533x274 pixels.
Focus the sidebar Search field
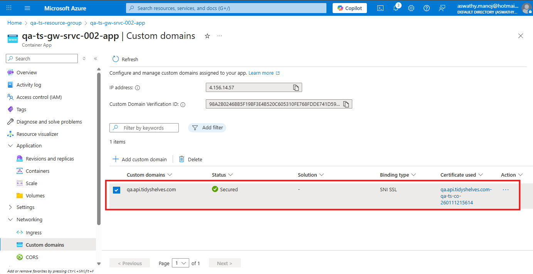pos(42,58)
